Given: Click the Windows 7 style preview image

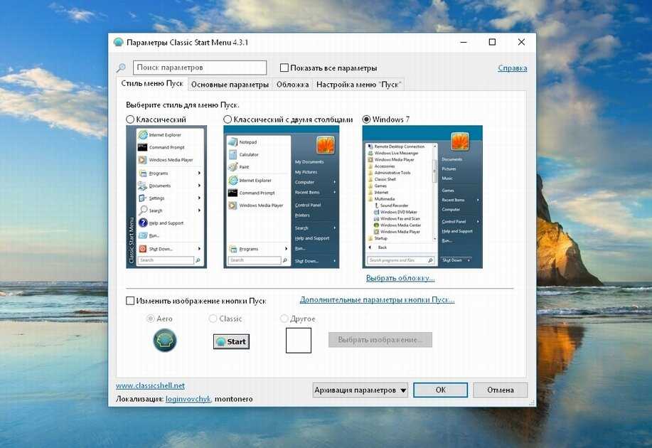Looking at the screenshot, I should tap(422, 197).
